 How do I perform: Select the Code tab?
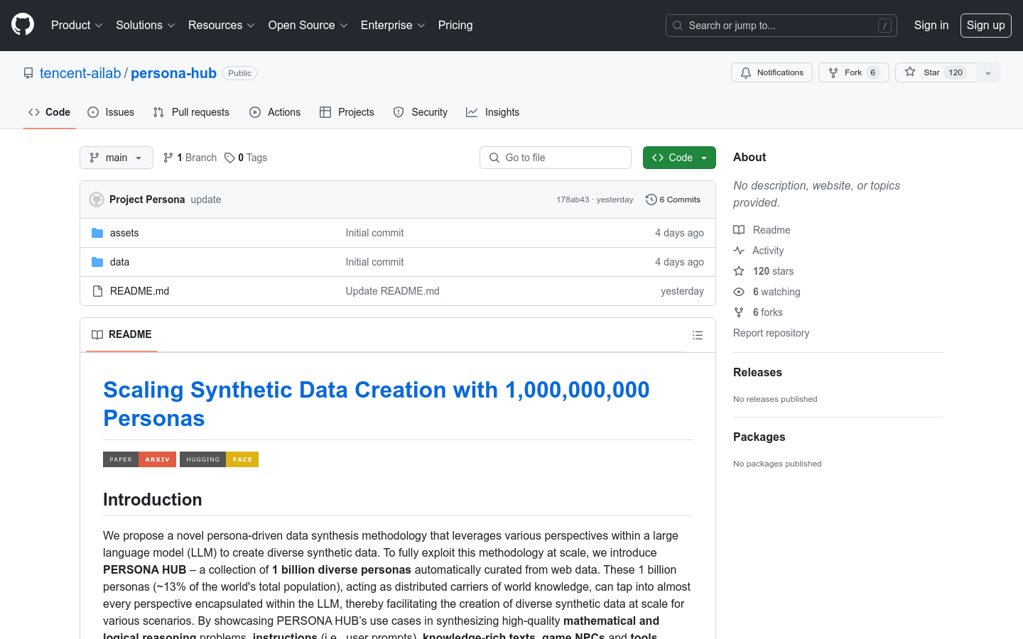50,112
